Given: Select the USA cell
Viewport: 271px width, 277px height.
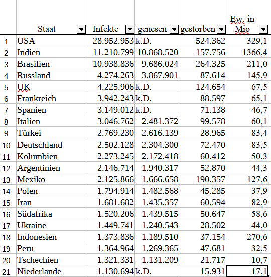Looking at the screenshot, I should (x=51, y=41).
